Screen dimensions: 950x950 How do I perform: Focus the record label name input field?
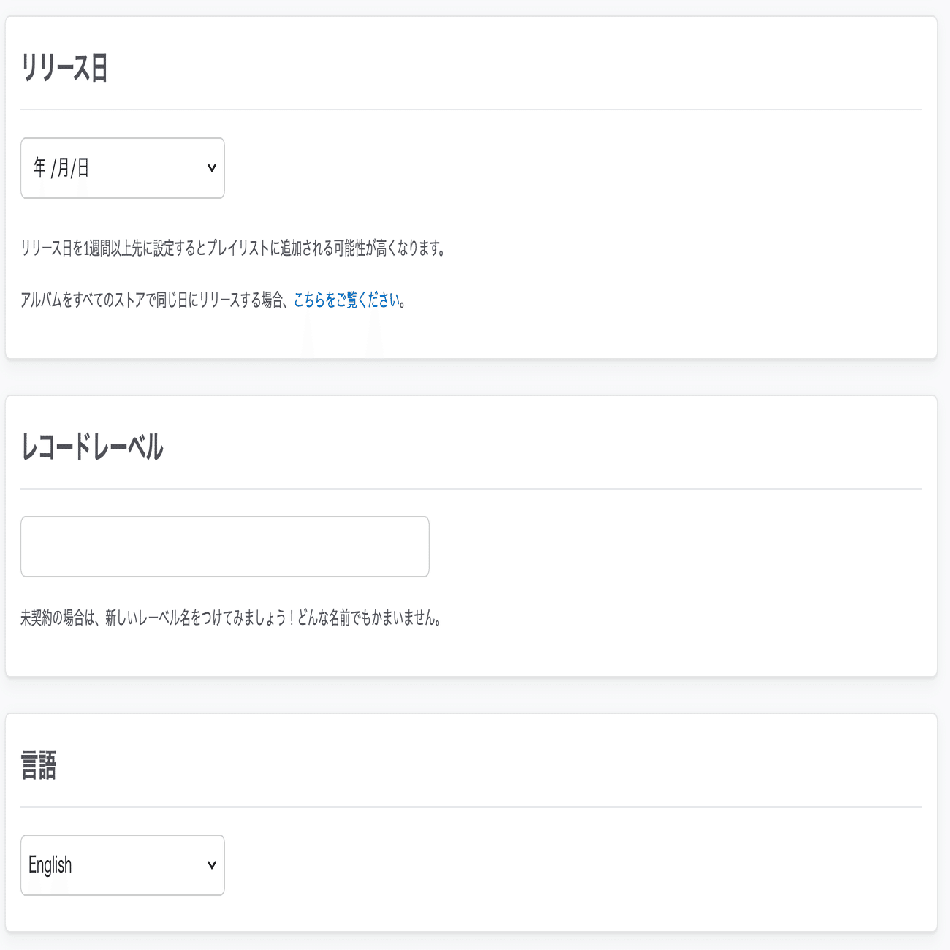pyautogui.click(x=224, y=547)
